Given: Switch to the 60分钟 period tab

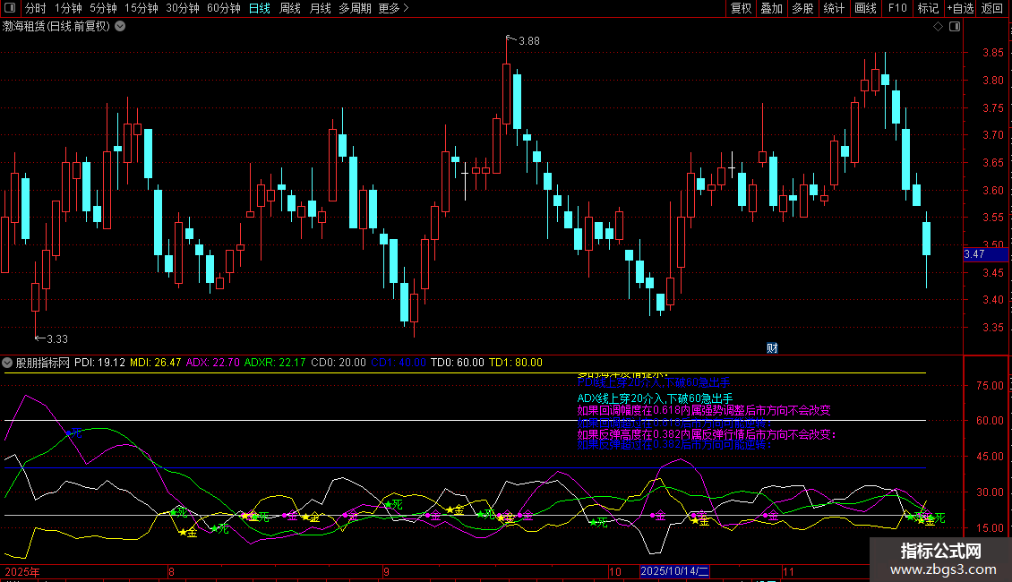Looking at the screenshot, I should [x=223, y=9].
